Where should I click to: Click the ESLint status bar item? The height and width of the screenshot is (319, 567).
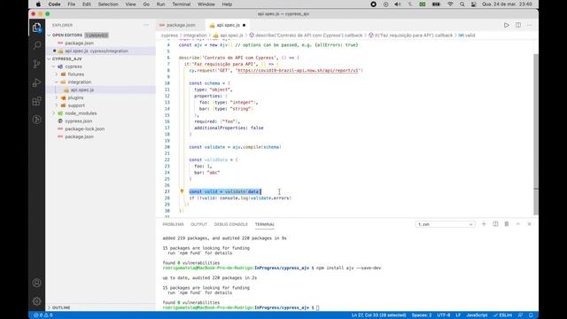502,315
